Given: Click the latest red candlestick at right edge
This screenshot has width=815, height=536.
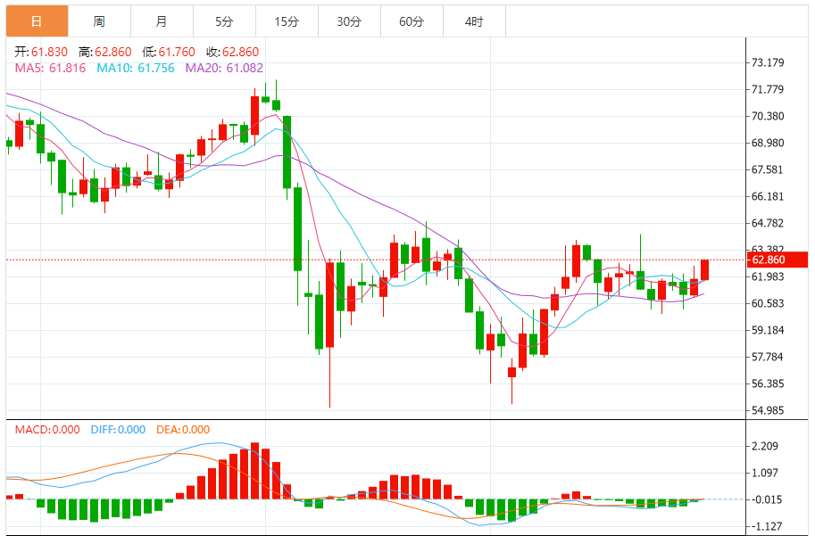Looking at the screenshot, I should pos(705,269).
